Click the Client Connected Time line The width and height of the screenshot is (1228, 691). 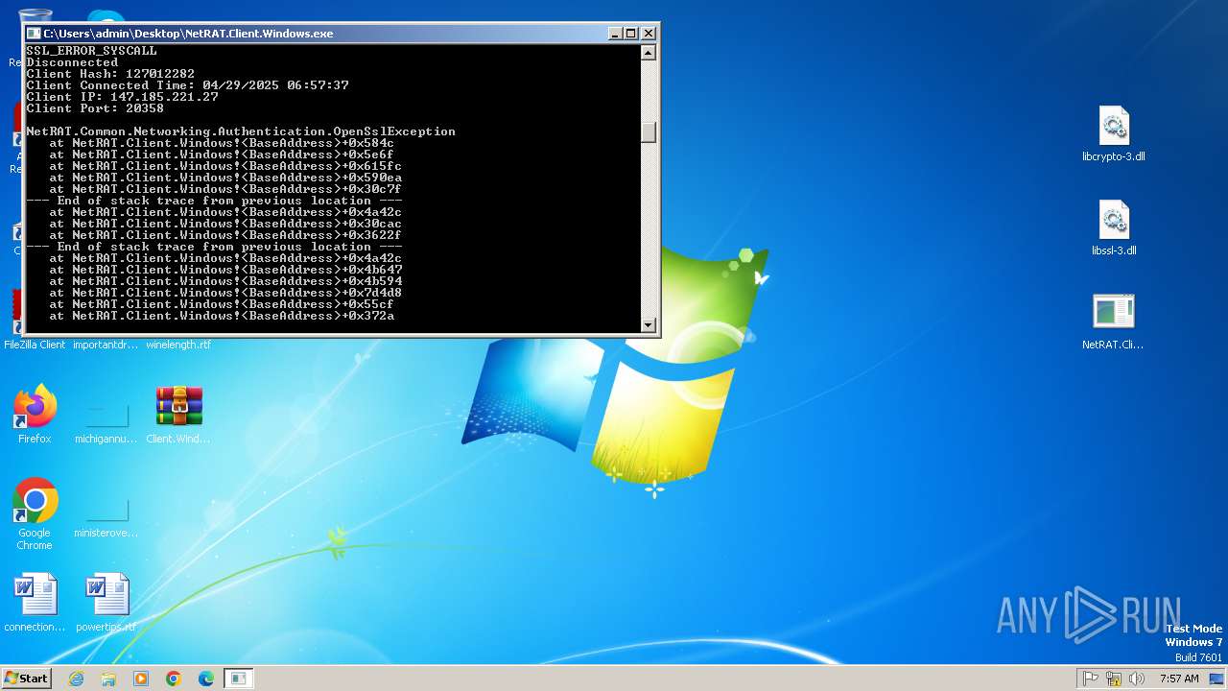[x=187, y=85]
